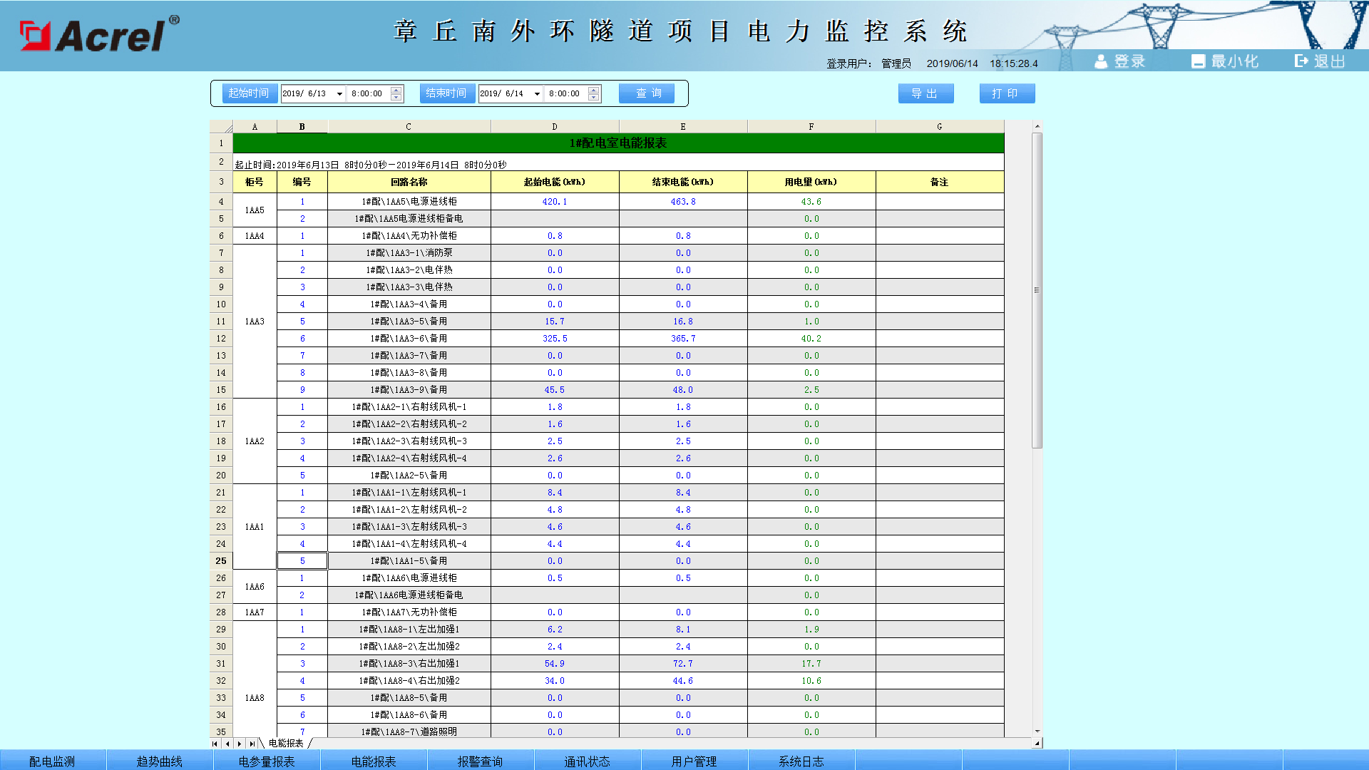1369x770 pixels.
Task: Go to next sheet tab arrow
Action: click(240, 744)
